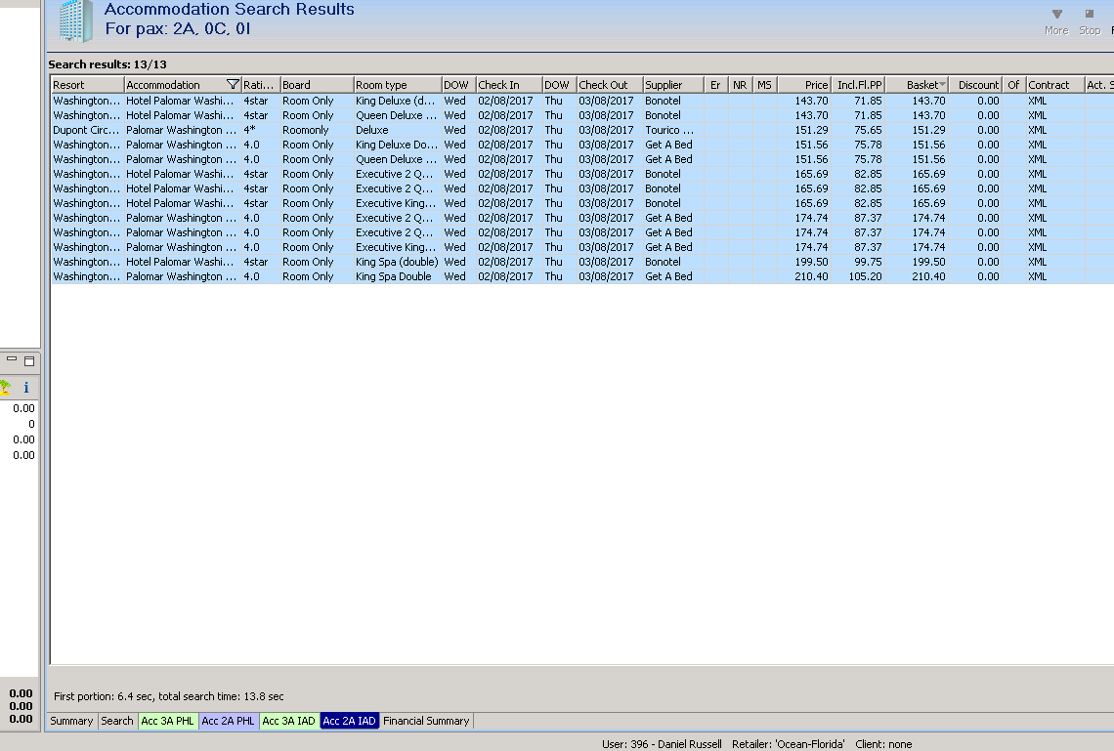Click the Rati... column header
This screenshot has width=1114, height=751.
[260, 84]
